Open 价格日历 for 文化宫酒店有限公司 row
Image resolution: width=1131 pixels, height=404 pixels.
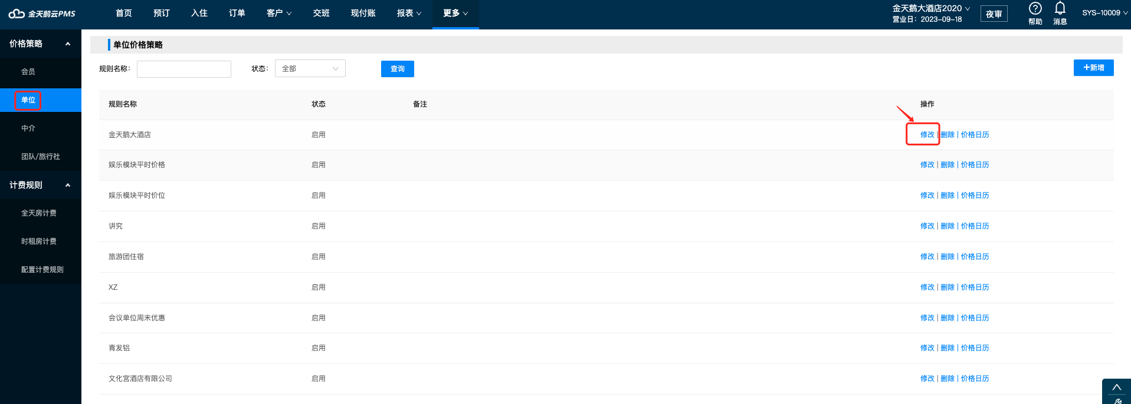(975, 379)
